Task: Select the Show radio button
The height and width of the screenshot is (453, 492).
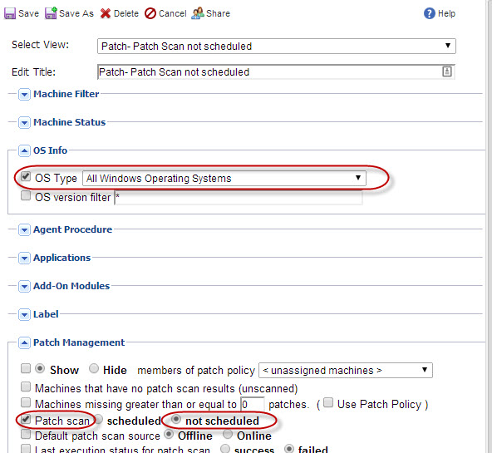Action: coord(40,368)
